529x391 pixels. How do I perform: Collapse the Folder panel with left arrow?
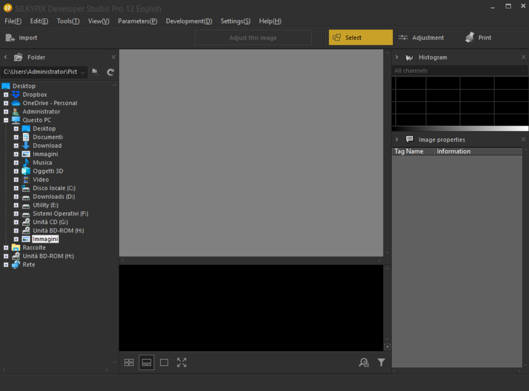coord(5,57)
